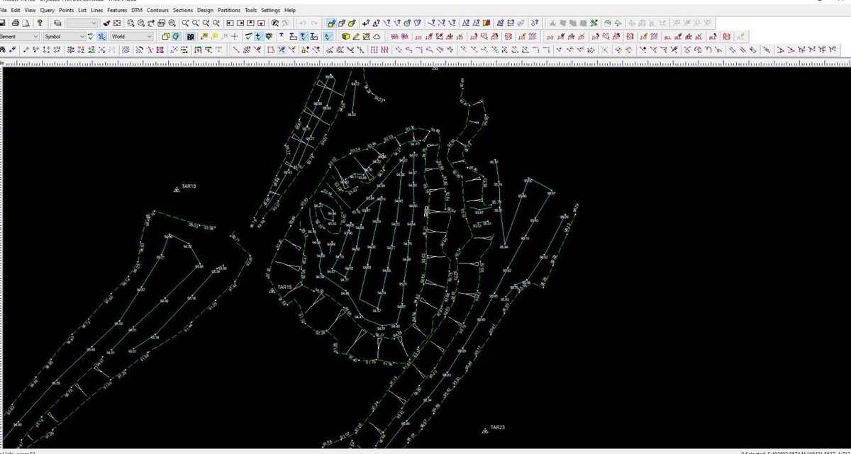Click the zoom out magnifier
Viewport: 851px width, 454px height.
coord(195,23)
